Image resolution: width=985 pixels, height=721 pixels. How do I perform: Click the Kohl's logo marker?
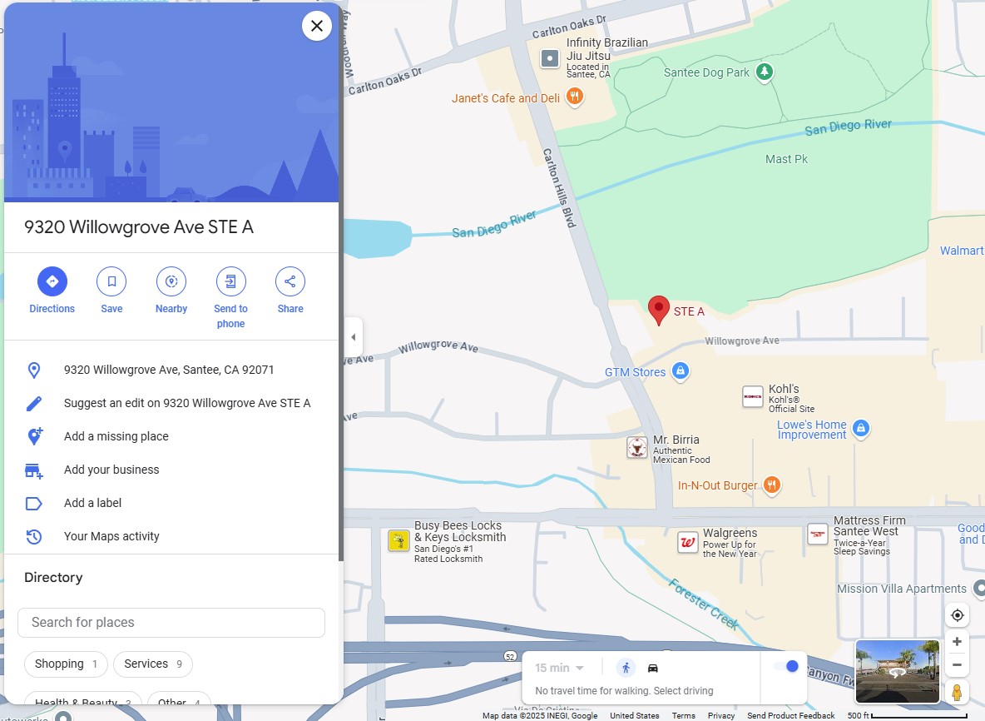coord(753,396)
